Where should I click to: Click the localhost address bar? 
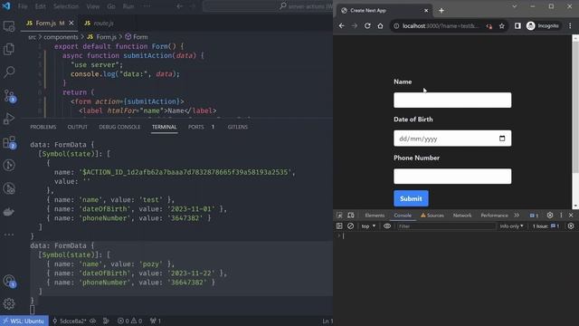coord(441,26)
